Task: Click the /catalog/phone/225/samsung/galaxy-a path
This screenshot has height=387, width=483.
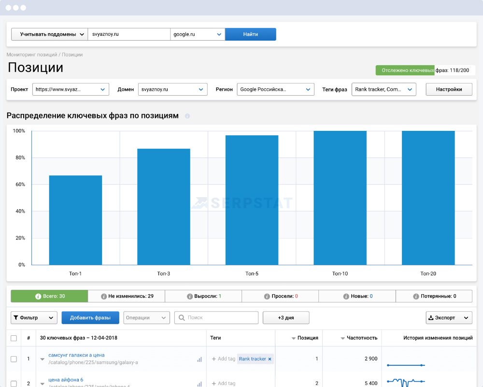Action: (93, 362)
